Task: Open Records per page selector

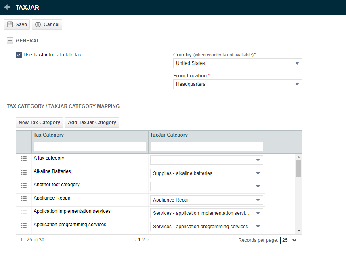Action: tap(289, 240)
